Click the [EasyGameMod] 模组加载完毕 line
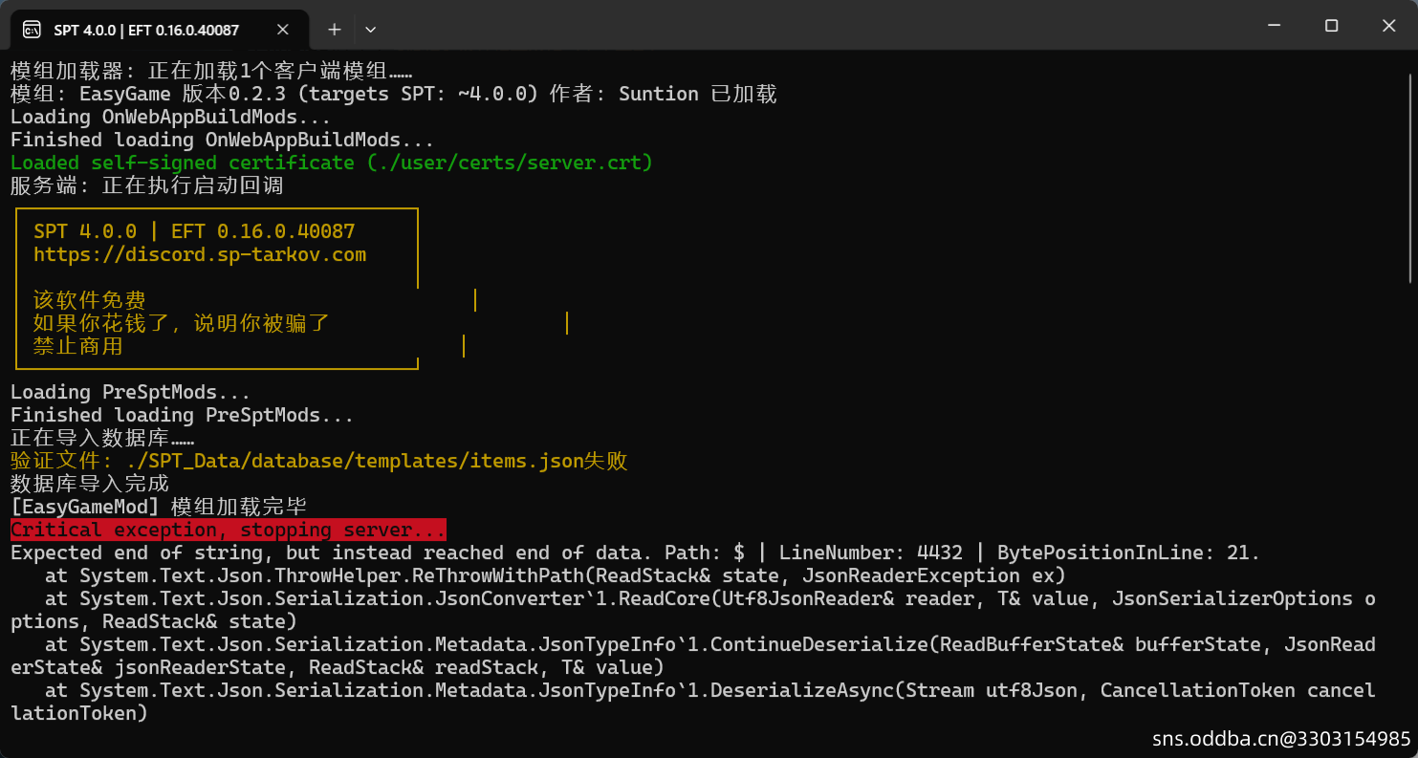 coord(158,508)
